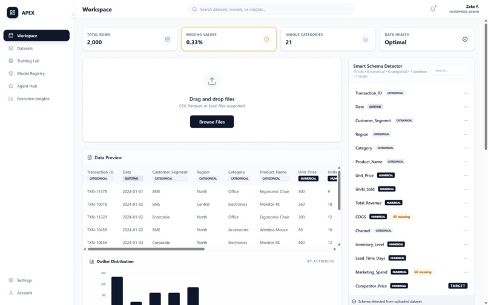Click the BY ATTRIBUTE label
This screenshot has height=305, width=488.
320,261
